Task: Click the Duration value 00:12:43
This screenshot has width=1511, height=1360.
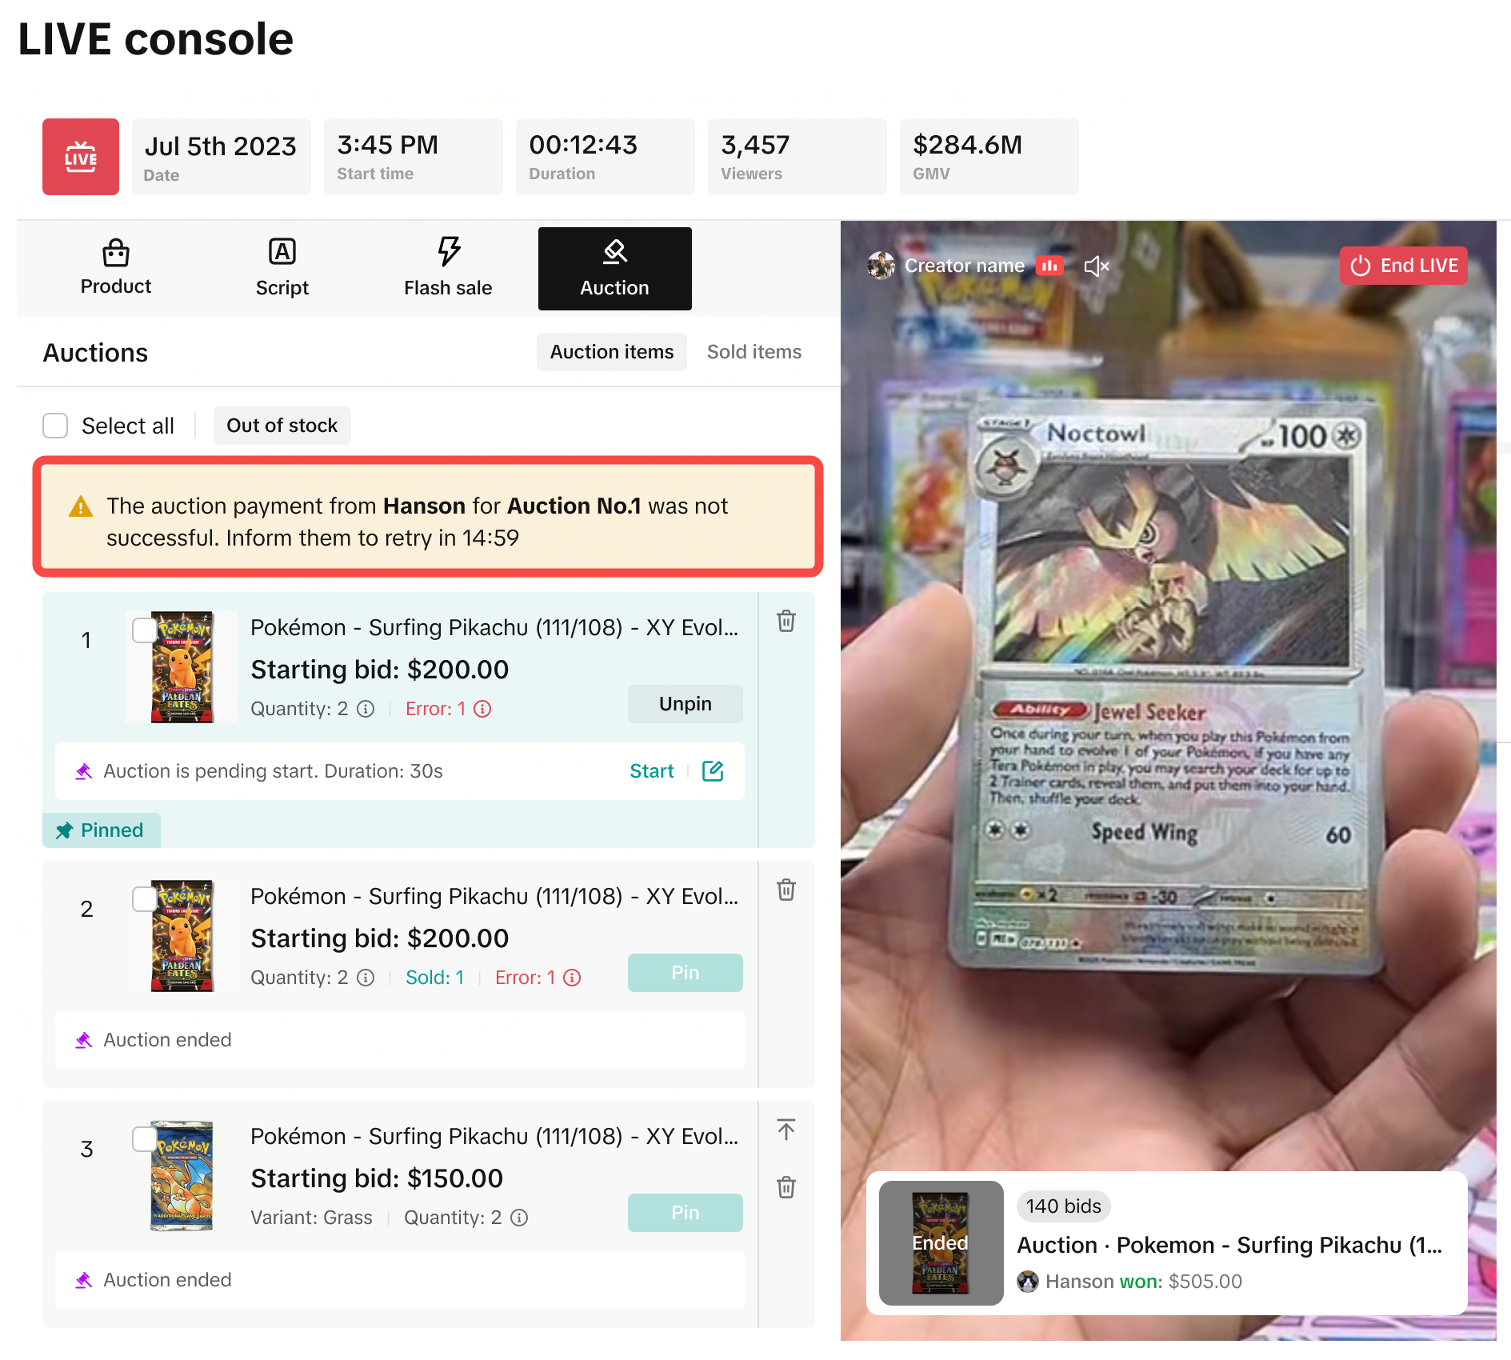Action: pos(583,145)
